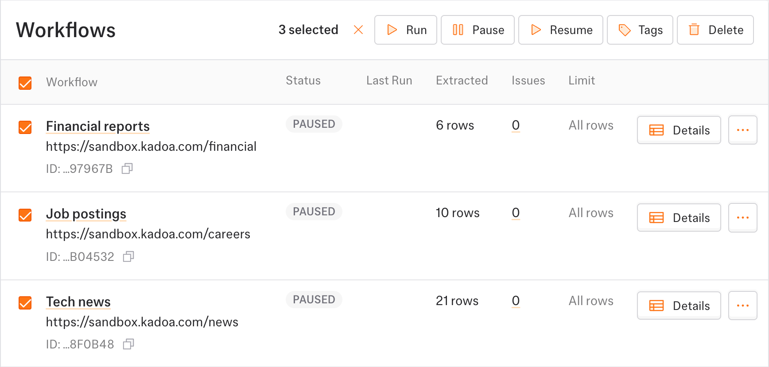Uncheck the Tech news workflow
The width and height of the screenshot is (769, 367).
coord(25,303)
